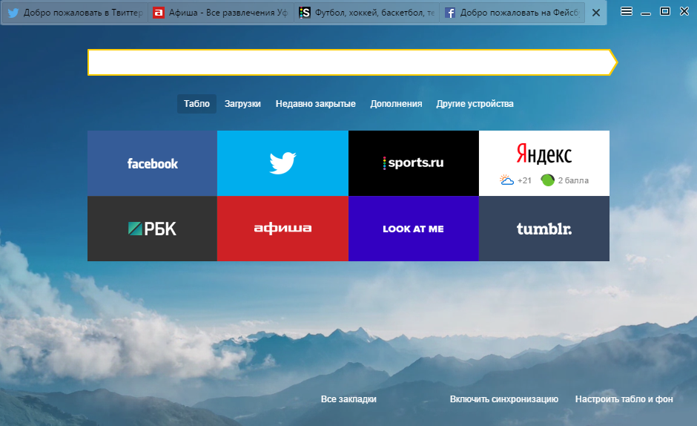Open the Недавно закрытые section
The image size is (697, 426).
(316, 104)
